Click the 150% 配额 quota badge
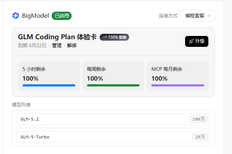Image resolution: width=232 pixels, height=154 pixels. (114, 37)
